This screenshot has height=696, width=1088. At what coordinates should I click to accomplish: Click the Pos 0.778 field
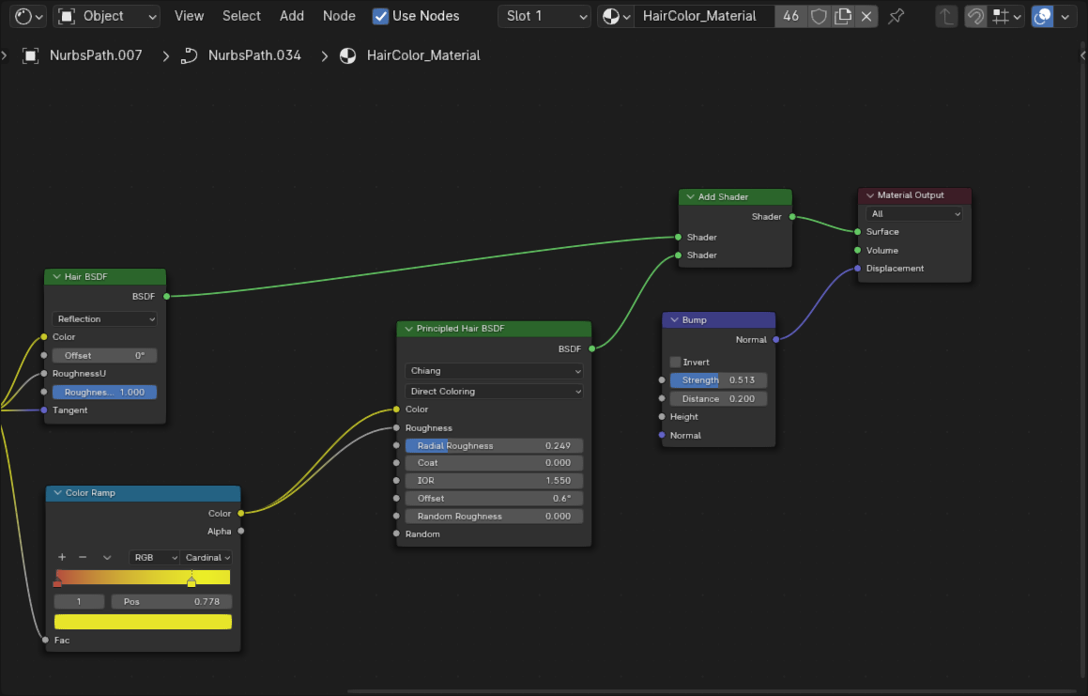click(172, 601)
